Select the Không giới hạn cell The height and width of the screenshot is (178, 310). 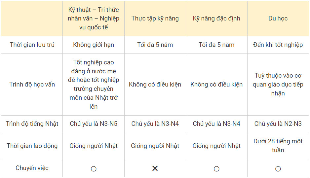click(x=94, y=45)
